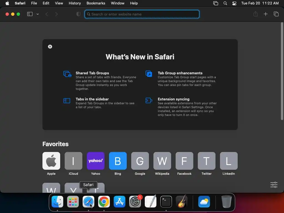
Task: Show the tab overview
Action: coord(276,14)
